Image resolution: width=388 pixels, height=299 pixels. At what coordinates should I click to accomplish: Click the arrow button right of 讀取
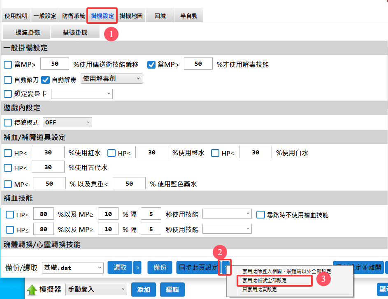(x=137, y=267)
